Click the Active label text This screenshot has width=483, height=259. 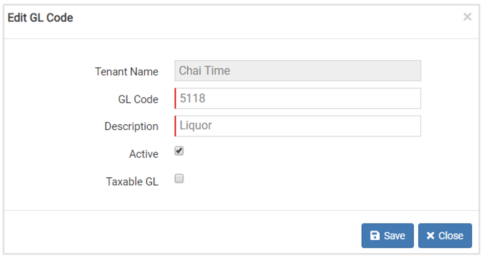(x=144, y=154)
